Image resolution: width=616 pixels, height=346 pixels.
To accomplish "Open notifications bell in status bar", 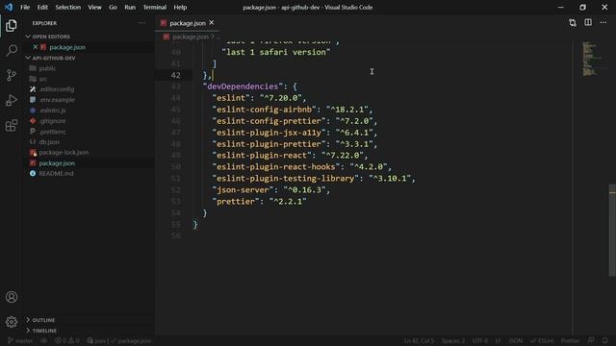I will pyautogui.click(x=605, y=341).
